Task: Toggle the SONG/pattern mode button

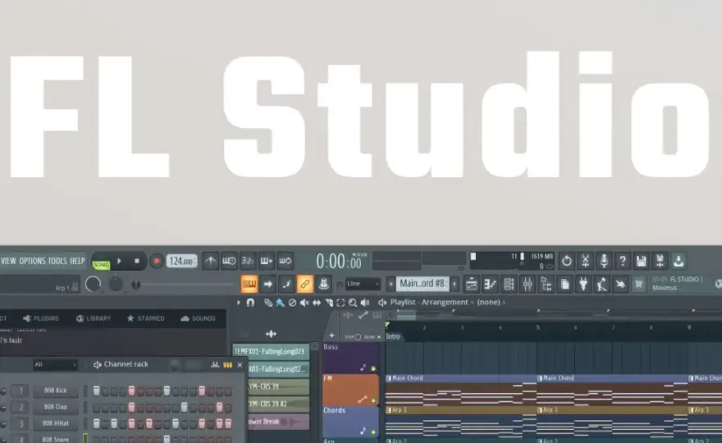Action: tap(101, 265)
